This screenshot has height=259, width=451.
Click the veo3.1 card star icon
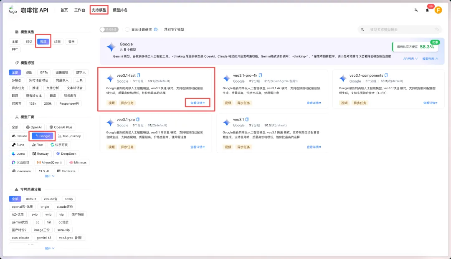pos(227,122)
